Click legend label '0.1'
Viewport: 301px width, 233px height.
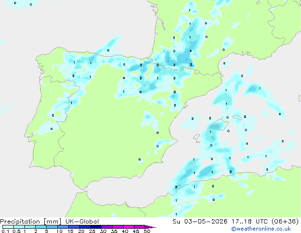(5, 231)
